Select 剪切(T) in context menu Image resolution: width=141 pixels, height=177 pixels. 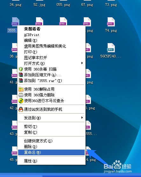pos(31,127)
